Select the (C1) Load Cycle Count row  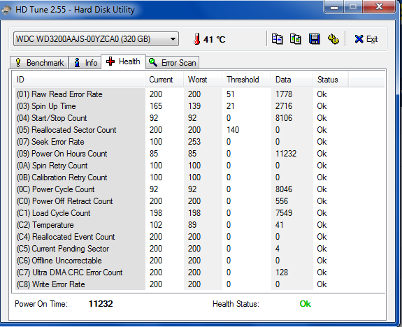point(199,213)
